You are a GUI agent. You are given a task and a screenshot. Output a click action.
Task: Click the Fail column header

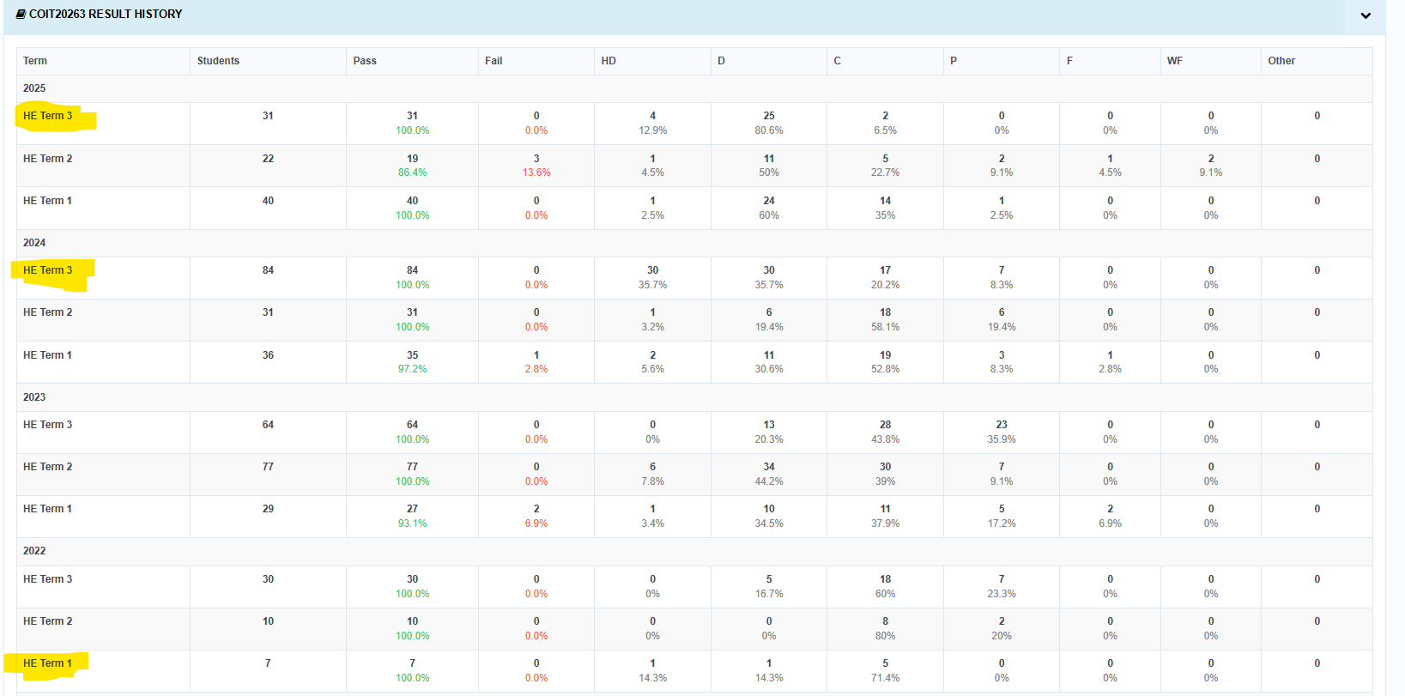pyautogui.click(x=494, y=61)
